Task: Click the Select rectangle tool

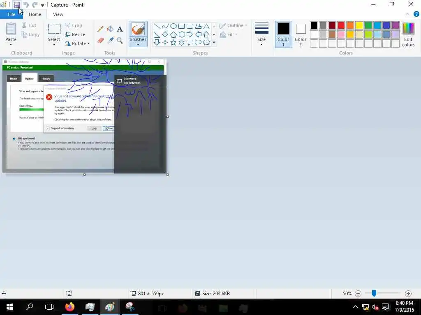Action: tap(54, 29)
